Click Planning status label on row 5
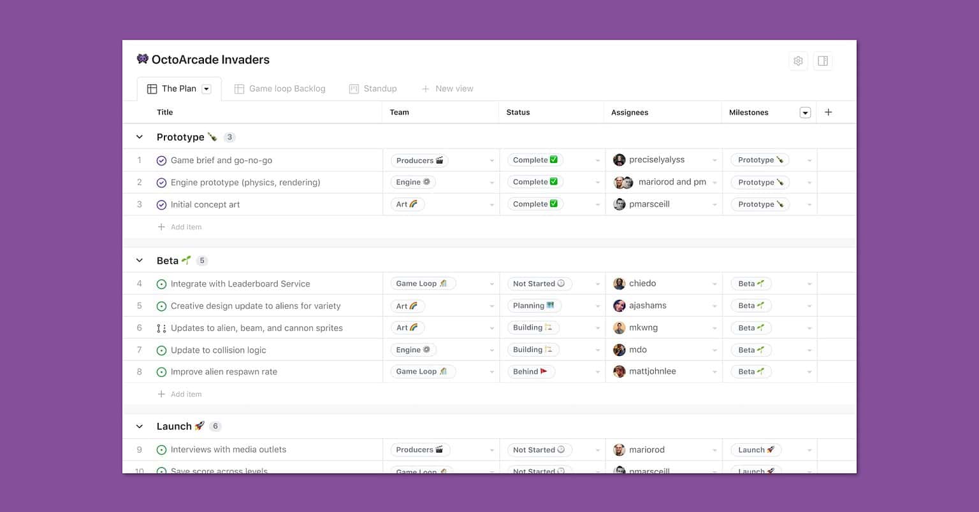The height and width of the screenshot is (512, 979). click(534, 306)
